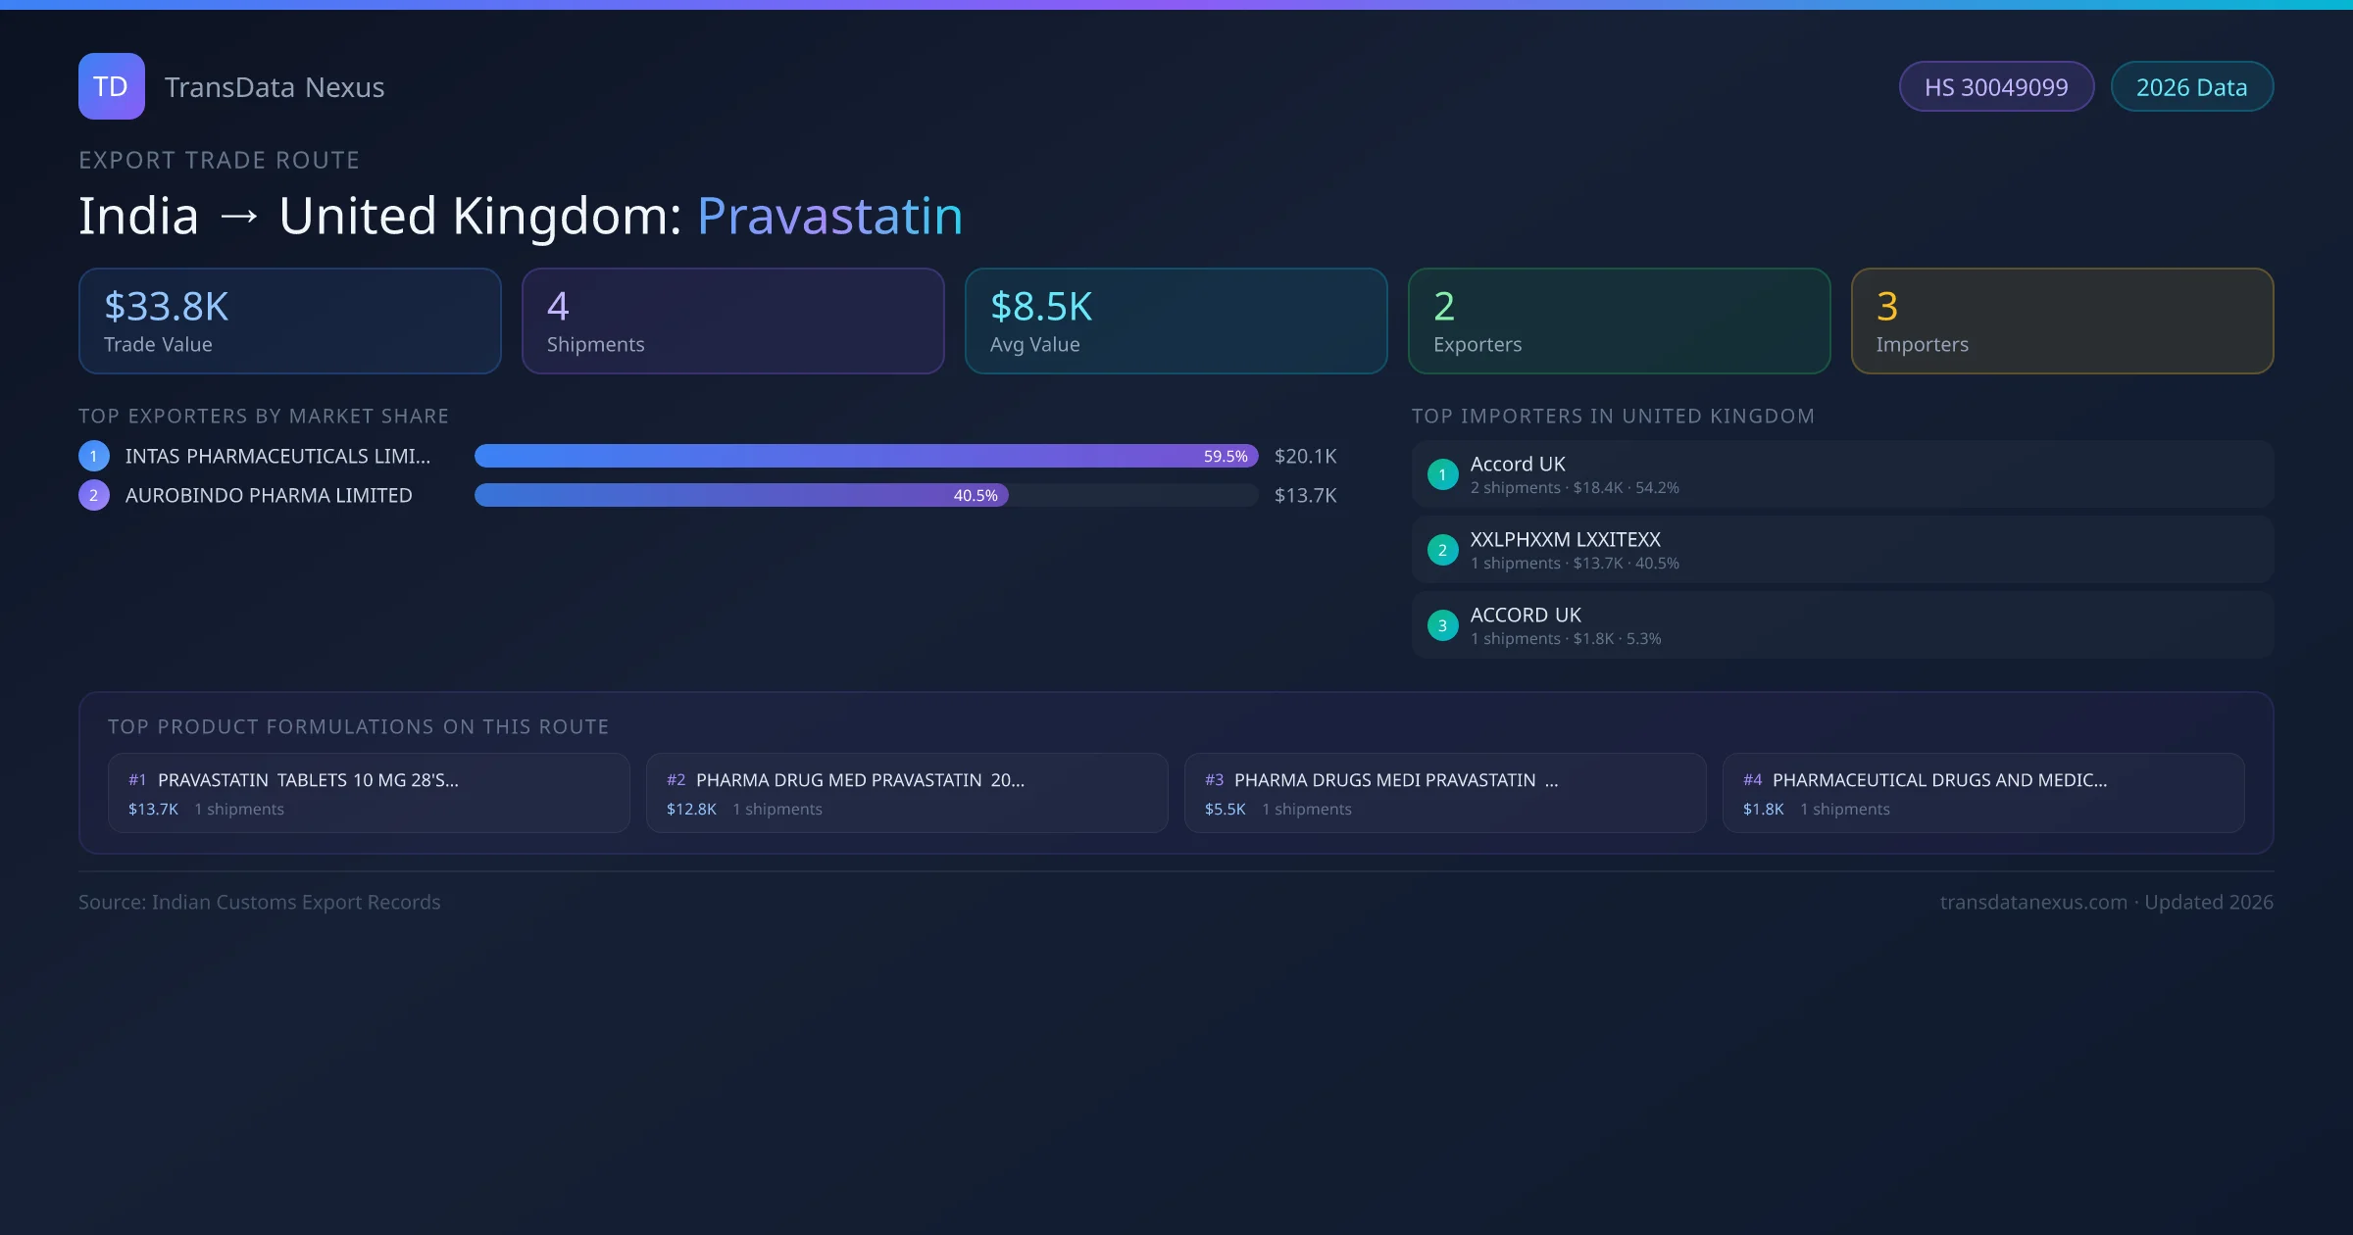
Task: Click the TD logo icon
Action: pos(111,86)
